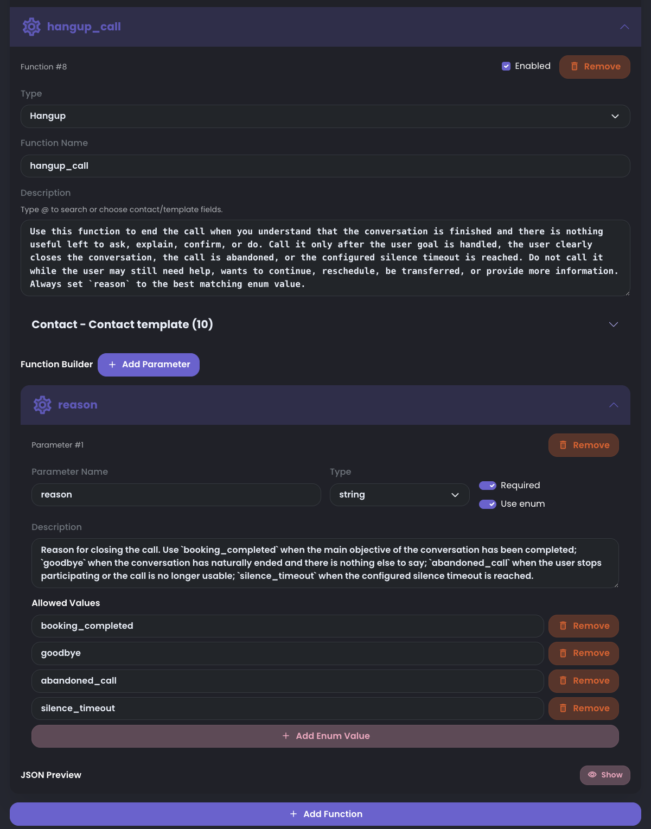Add a new function at bottom
Image resolution: width=651 pixels, height=829 pixels.
[x=325, y=814]
